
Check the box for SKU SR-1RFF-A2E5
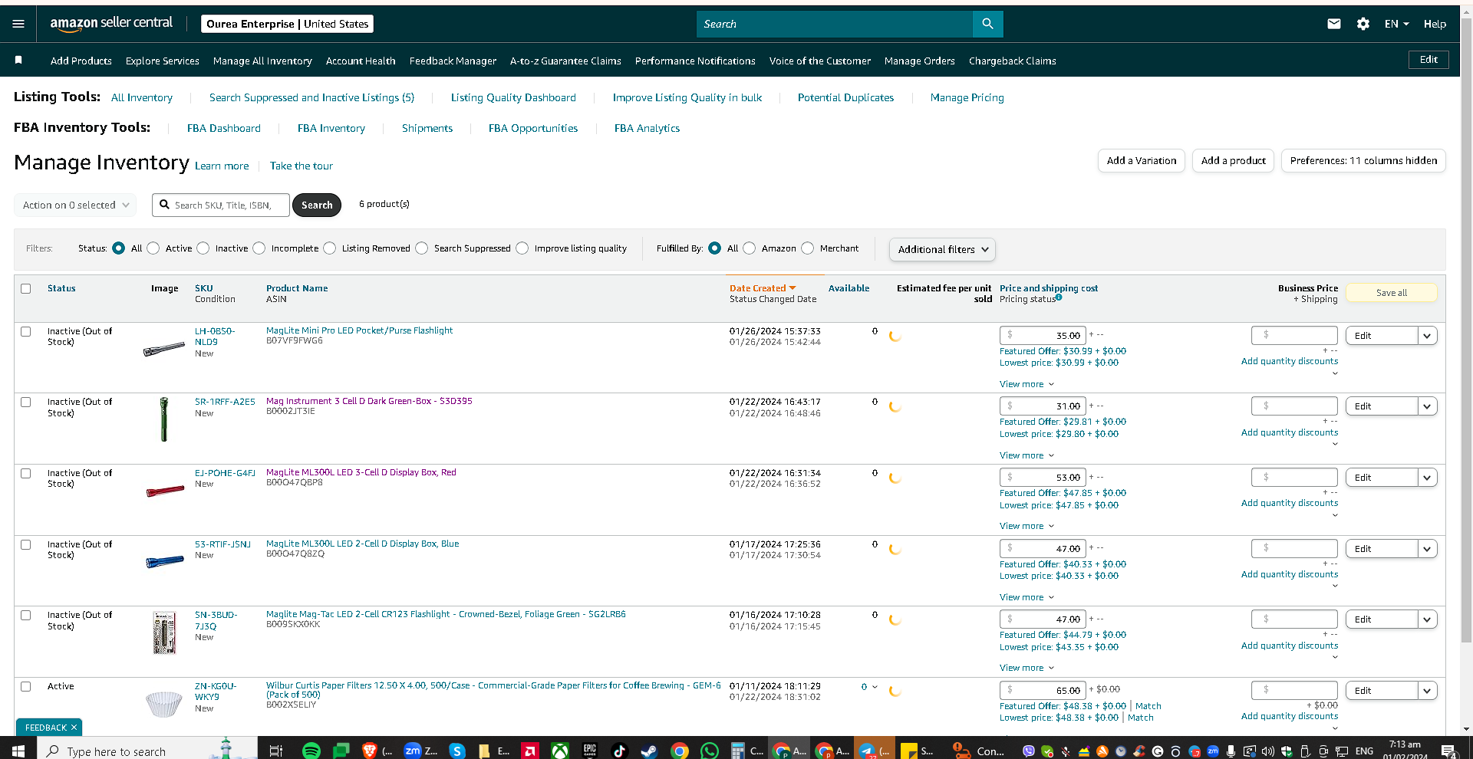coord(26,402)
